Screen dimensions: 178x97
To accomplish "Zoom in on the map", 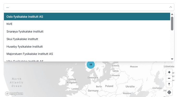I will pos(169,72).
